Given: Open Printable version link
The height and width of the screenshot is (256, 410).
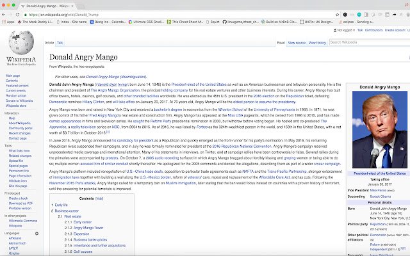Looking at the screenshot, I should [x=20, y=209].
